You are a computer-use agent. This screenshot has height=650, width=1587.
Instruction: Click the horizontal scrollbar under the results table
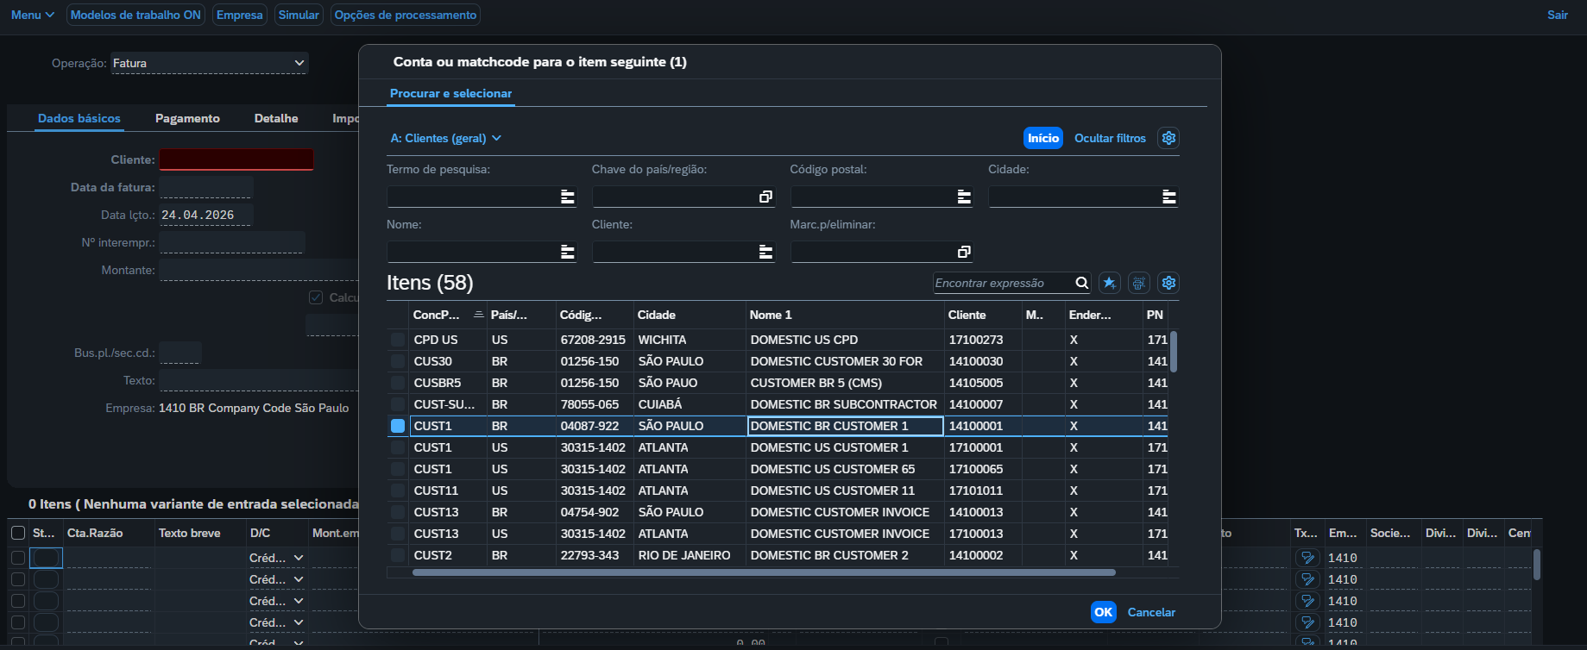[x=764, y=572]
